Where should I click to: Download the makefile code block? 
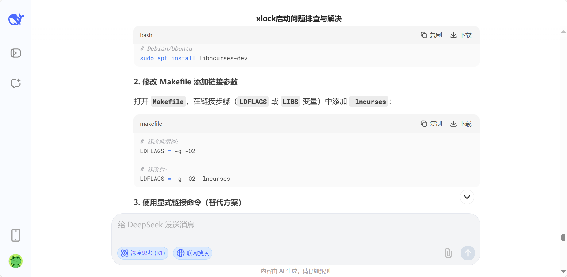click(461, 124)
